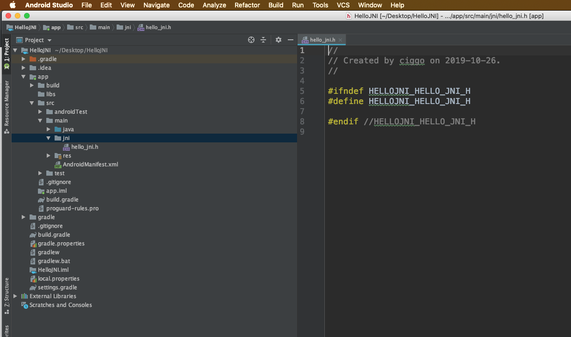The image size is (571, 337).
Task: Click the 'Created by ciggo' comment line
Action: pyautogui.click(x=414, y=61)
